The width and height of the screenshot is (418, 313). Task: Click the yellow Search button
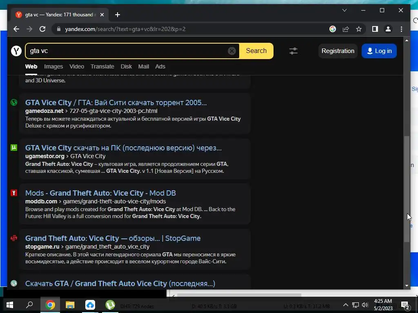(256, 51)
